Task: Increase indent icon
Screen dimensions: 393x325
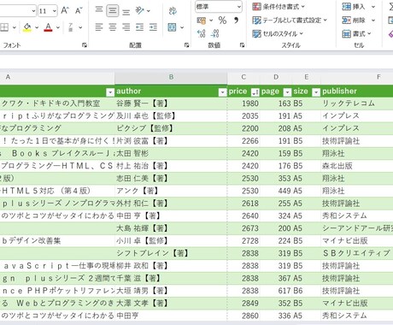Action: coord(153,27)
